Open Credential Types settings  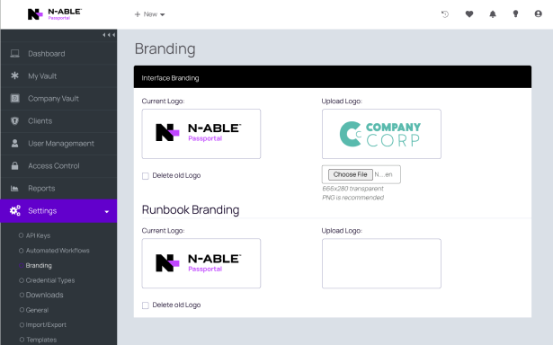pyautogui.click(x=50, y=280)
